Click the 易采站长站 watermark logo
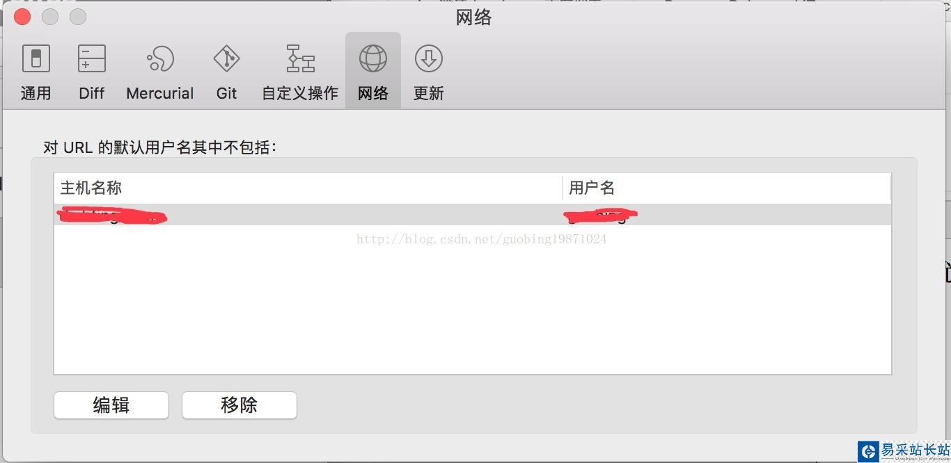This screenshot has height=463, width=951. [903, 452]
